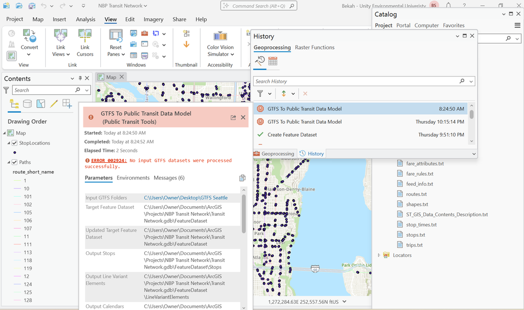Click the pop-out icon on the error message header
The height and width of the screenshot is (310, 524).
[x=233, y=117]
